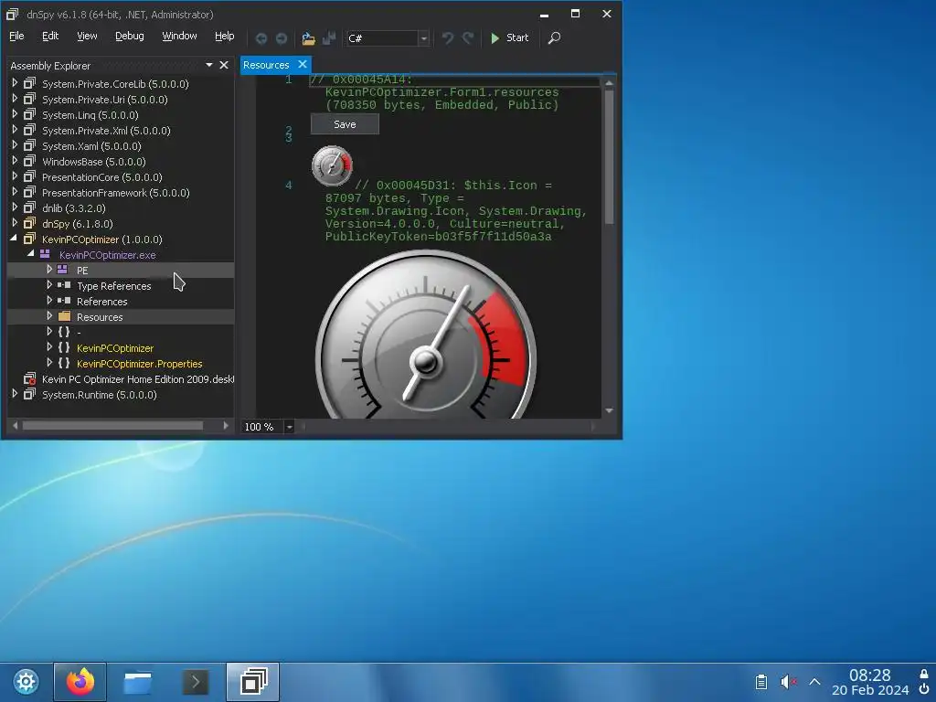Open the Window menu
This screenshot has height=702, width=936.
coord(179,36)
